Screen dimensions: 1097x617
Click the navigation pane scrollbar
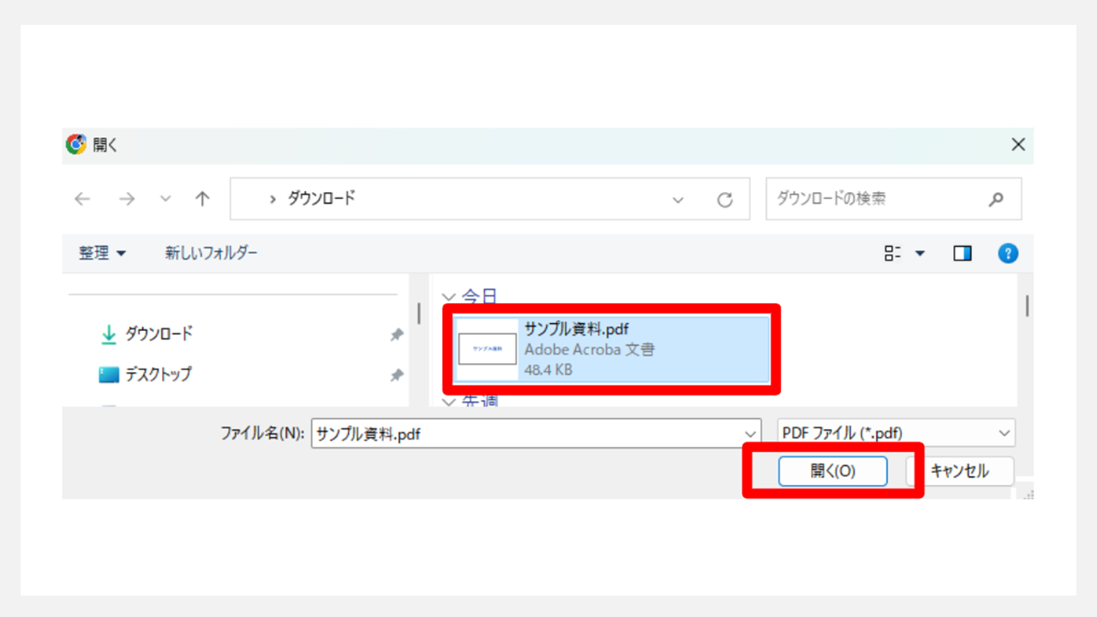pos(419,314)
